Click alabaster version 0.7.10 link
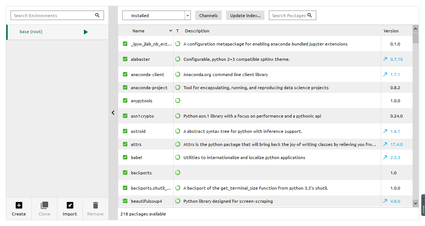 (397, 59)
